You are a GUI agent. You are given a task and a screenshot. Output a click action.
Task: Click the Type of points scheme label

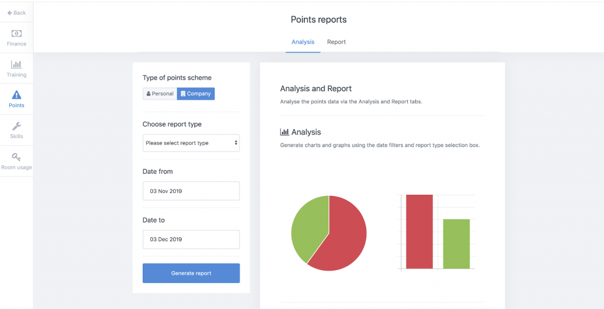point(177,78)
